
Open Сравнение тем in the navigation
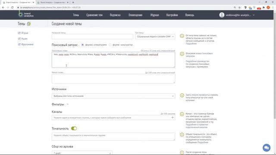(x=94, y=15)
